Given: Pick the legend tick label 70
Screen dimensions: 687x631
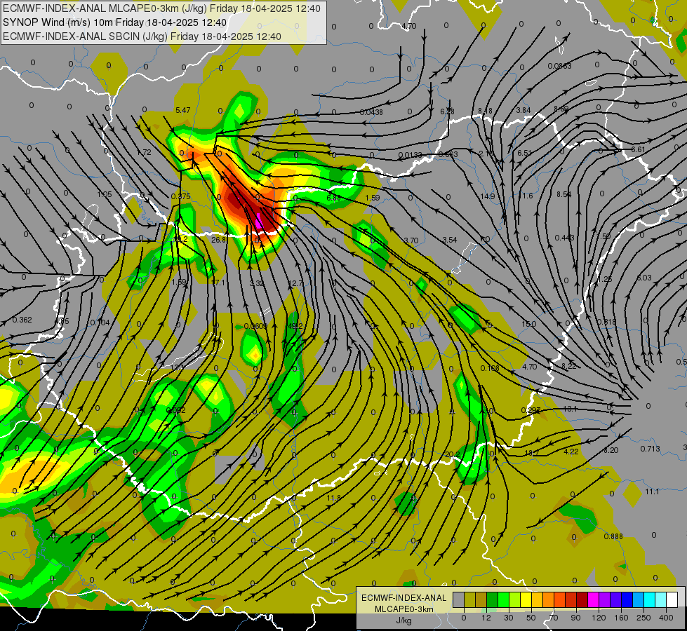Looking at the screenshot, I should pyautogui.click(x=554, y=618).
